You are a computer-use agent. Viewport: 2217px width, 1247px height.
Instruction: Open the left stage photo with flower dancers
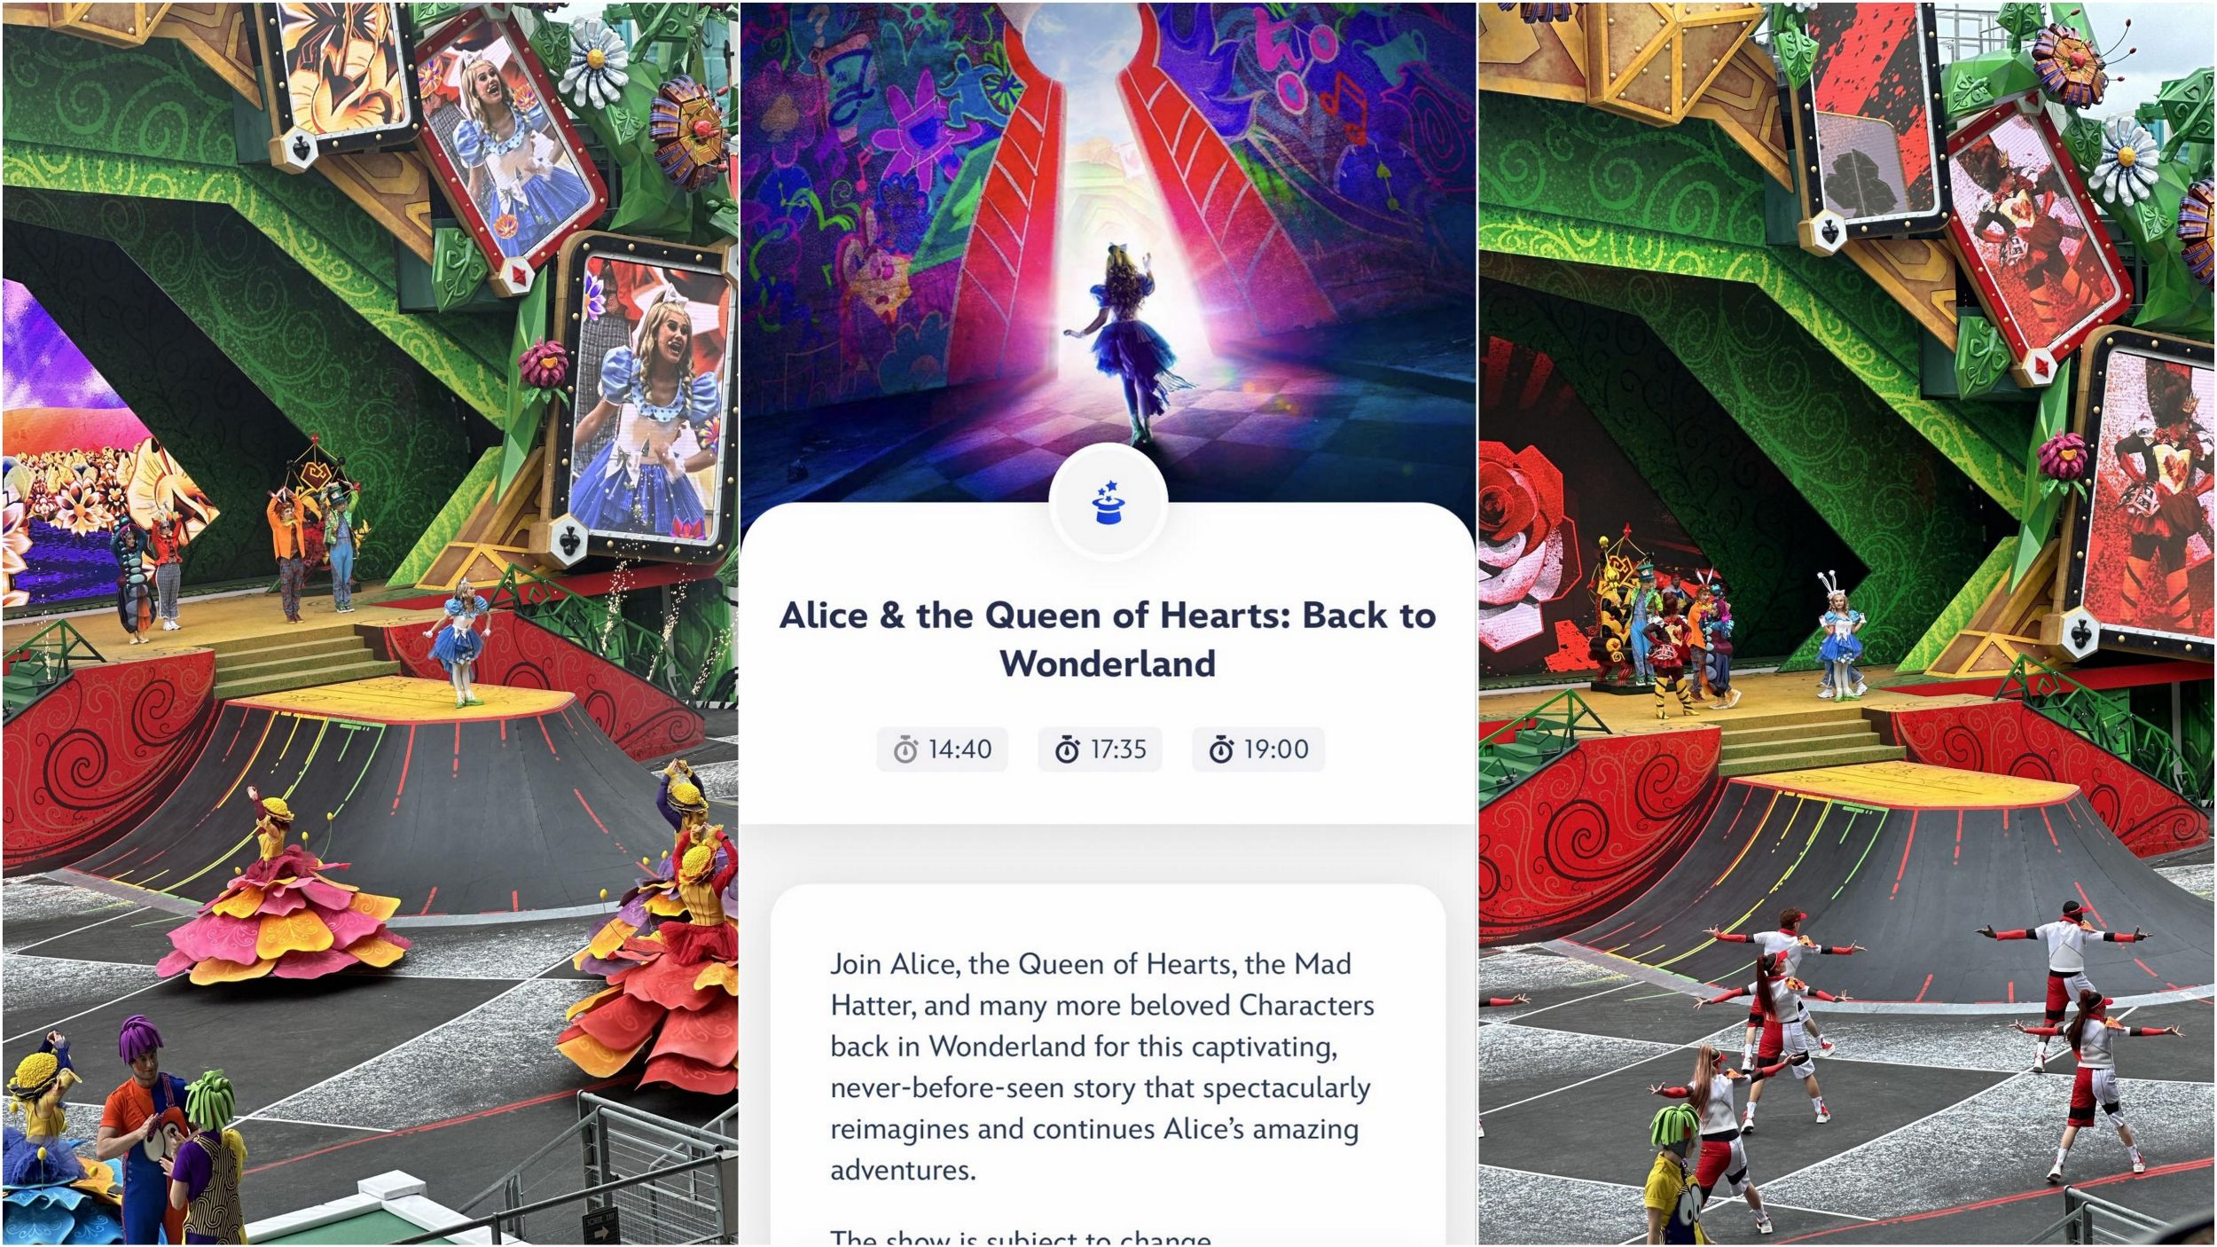coord(370,623)
